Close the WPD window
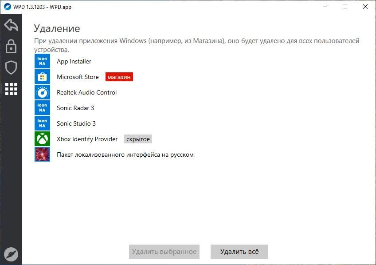The width and height of the screenshot is (376, 265). pos(365,7)
